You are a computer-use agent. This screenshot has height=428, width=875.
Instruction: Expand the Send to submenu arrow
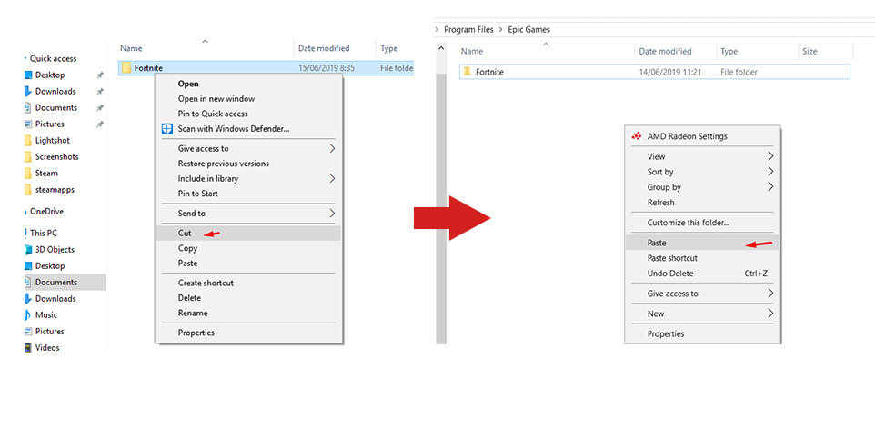point(332,213)
